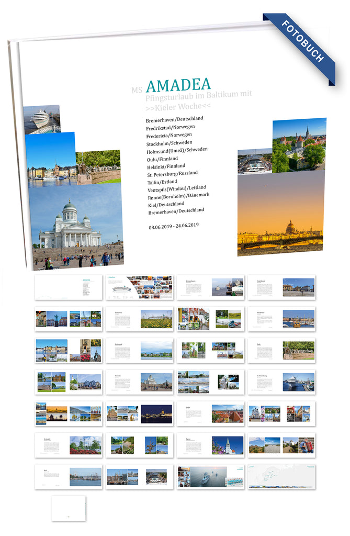Screen dimensions: 350x536
Task: Select the Tallinn red rooftops spread thumbnail
Action: tap(210, 414)
